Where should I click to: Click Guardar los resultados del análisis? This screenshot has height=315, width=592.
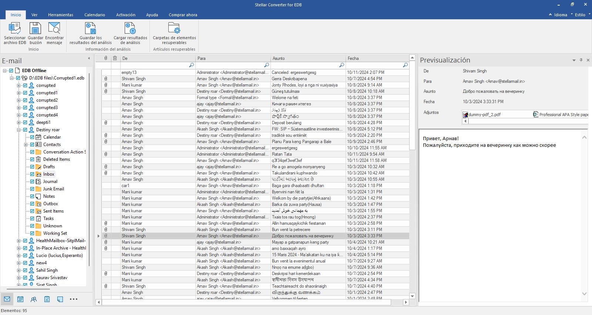tap(91, 33)
